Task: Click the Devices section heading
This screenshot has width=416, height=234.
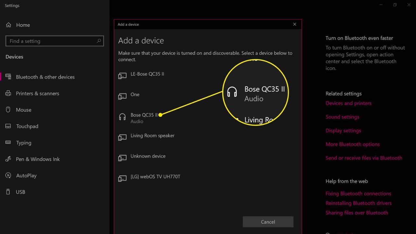Action: pyautogui.click(x=14, y=57)
